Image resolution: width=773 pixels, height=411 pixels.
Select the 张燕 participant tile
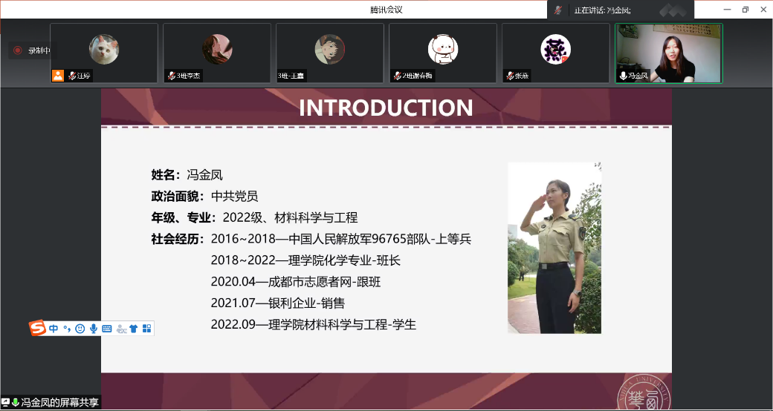point(555,53)
